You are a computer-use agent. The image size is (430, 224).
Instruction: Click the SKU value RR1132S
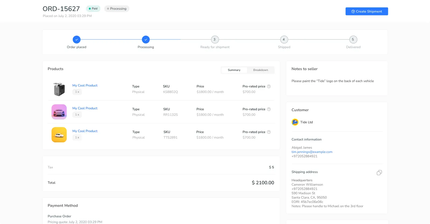(171, 115)
